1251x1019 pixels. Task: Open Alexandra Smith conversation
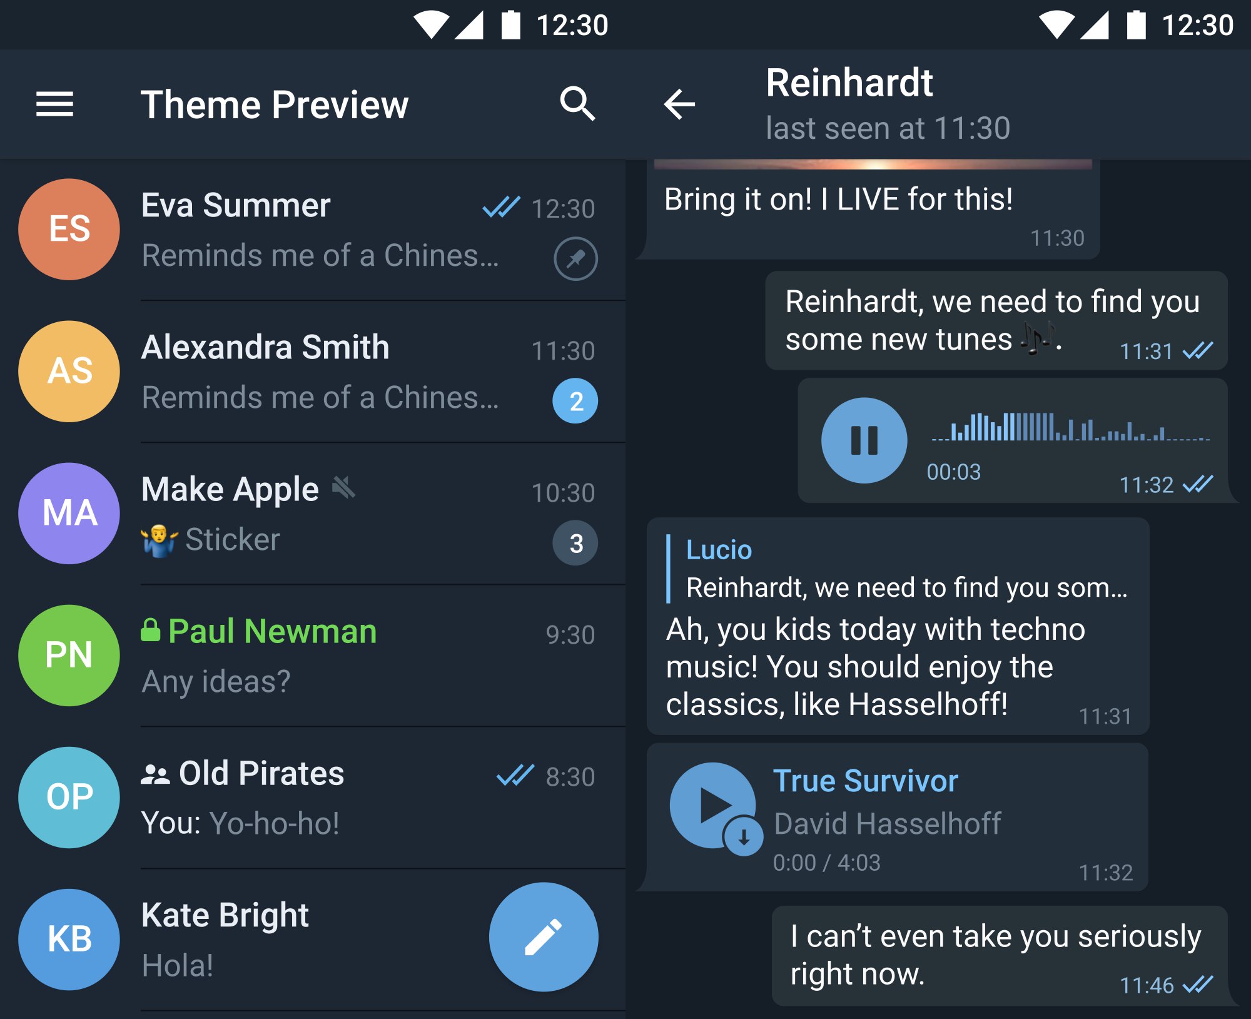pos(313,372)
